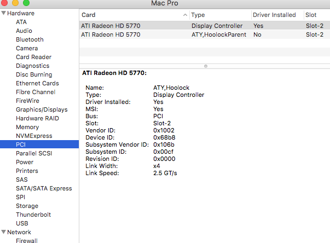Open Disc Burning information
The image size is (330, 243).
tap(34, 74)
